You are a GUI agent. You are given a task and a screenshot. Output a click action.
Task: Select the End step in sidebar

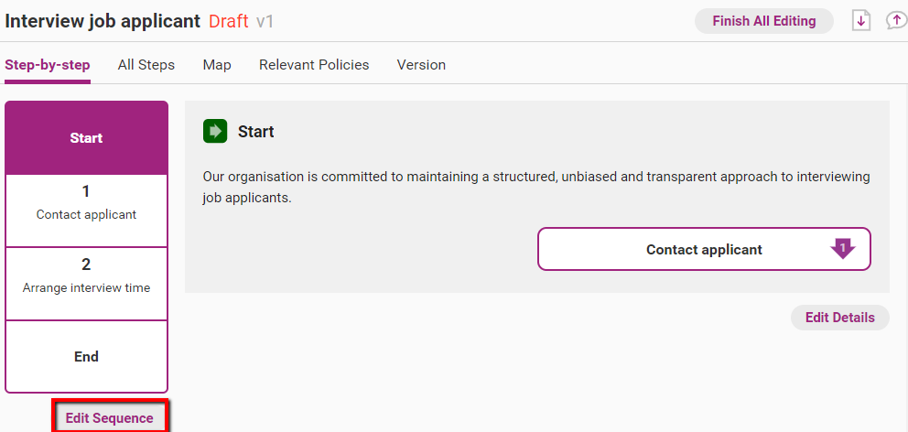pyautogui.click(x=86, y=357)
